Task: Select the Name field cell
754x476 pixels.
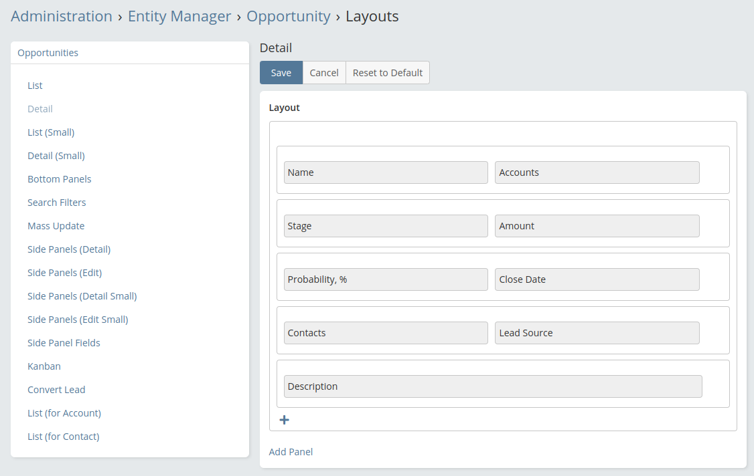Action: 386,172
